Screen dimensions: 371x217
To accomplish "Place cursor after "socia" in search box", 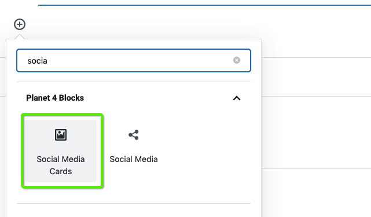I will tap(48, 61).
